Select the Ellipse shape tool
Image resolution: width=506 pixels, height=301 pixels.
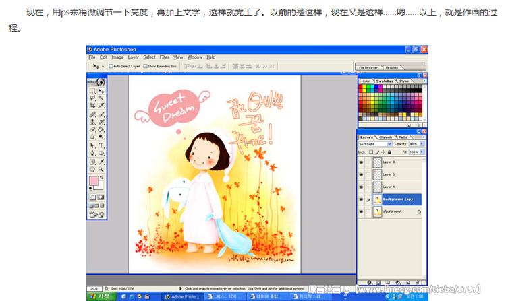click(x=101, y=153)
